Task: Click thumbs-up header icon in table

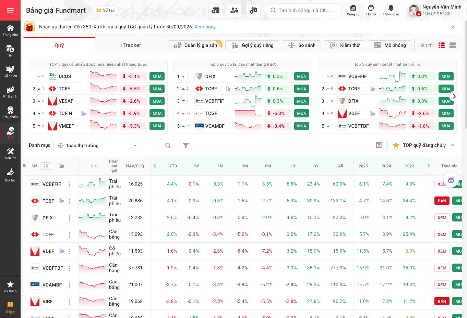Action: (x=62, y=166)
